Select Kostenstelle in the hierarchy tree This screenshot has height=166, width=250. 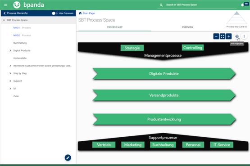pyautogui.click(x=20, y=58)
